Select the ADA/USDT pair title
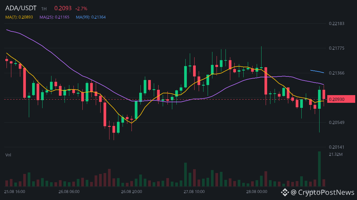The height and width of the screenshot is (200, 357). 21,9
